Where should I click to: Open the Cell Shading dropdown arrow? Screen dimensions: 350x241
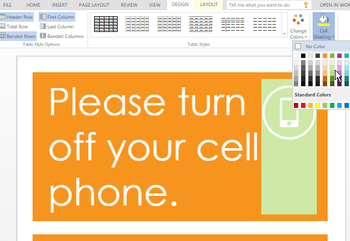tap(333, 37)
